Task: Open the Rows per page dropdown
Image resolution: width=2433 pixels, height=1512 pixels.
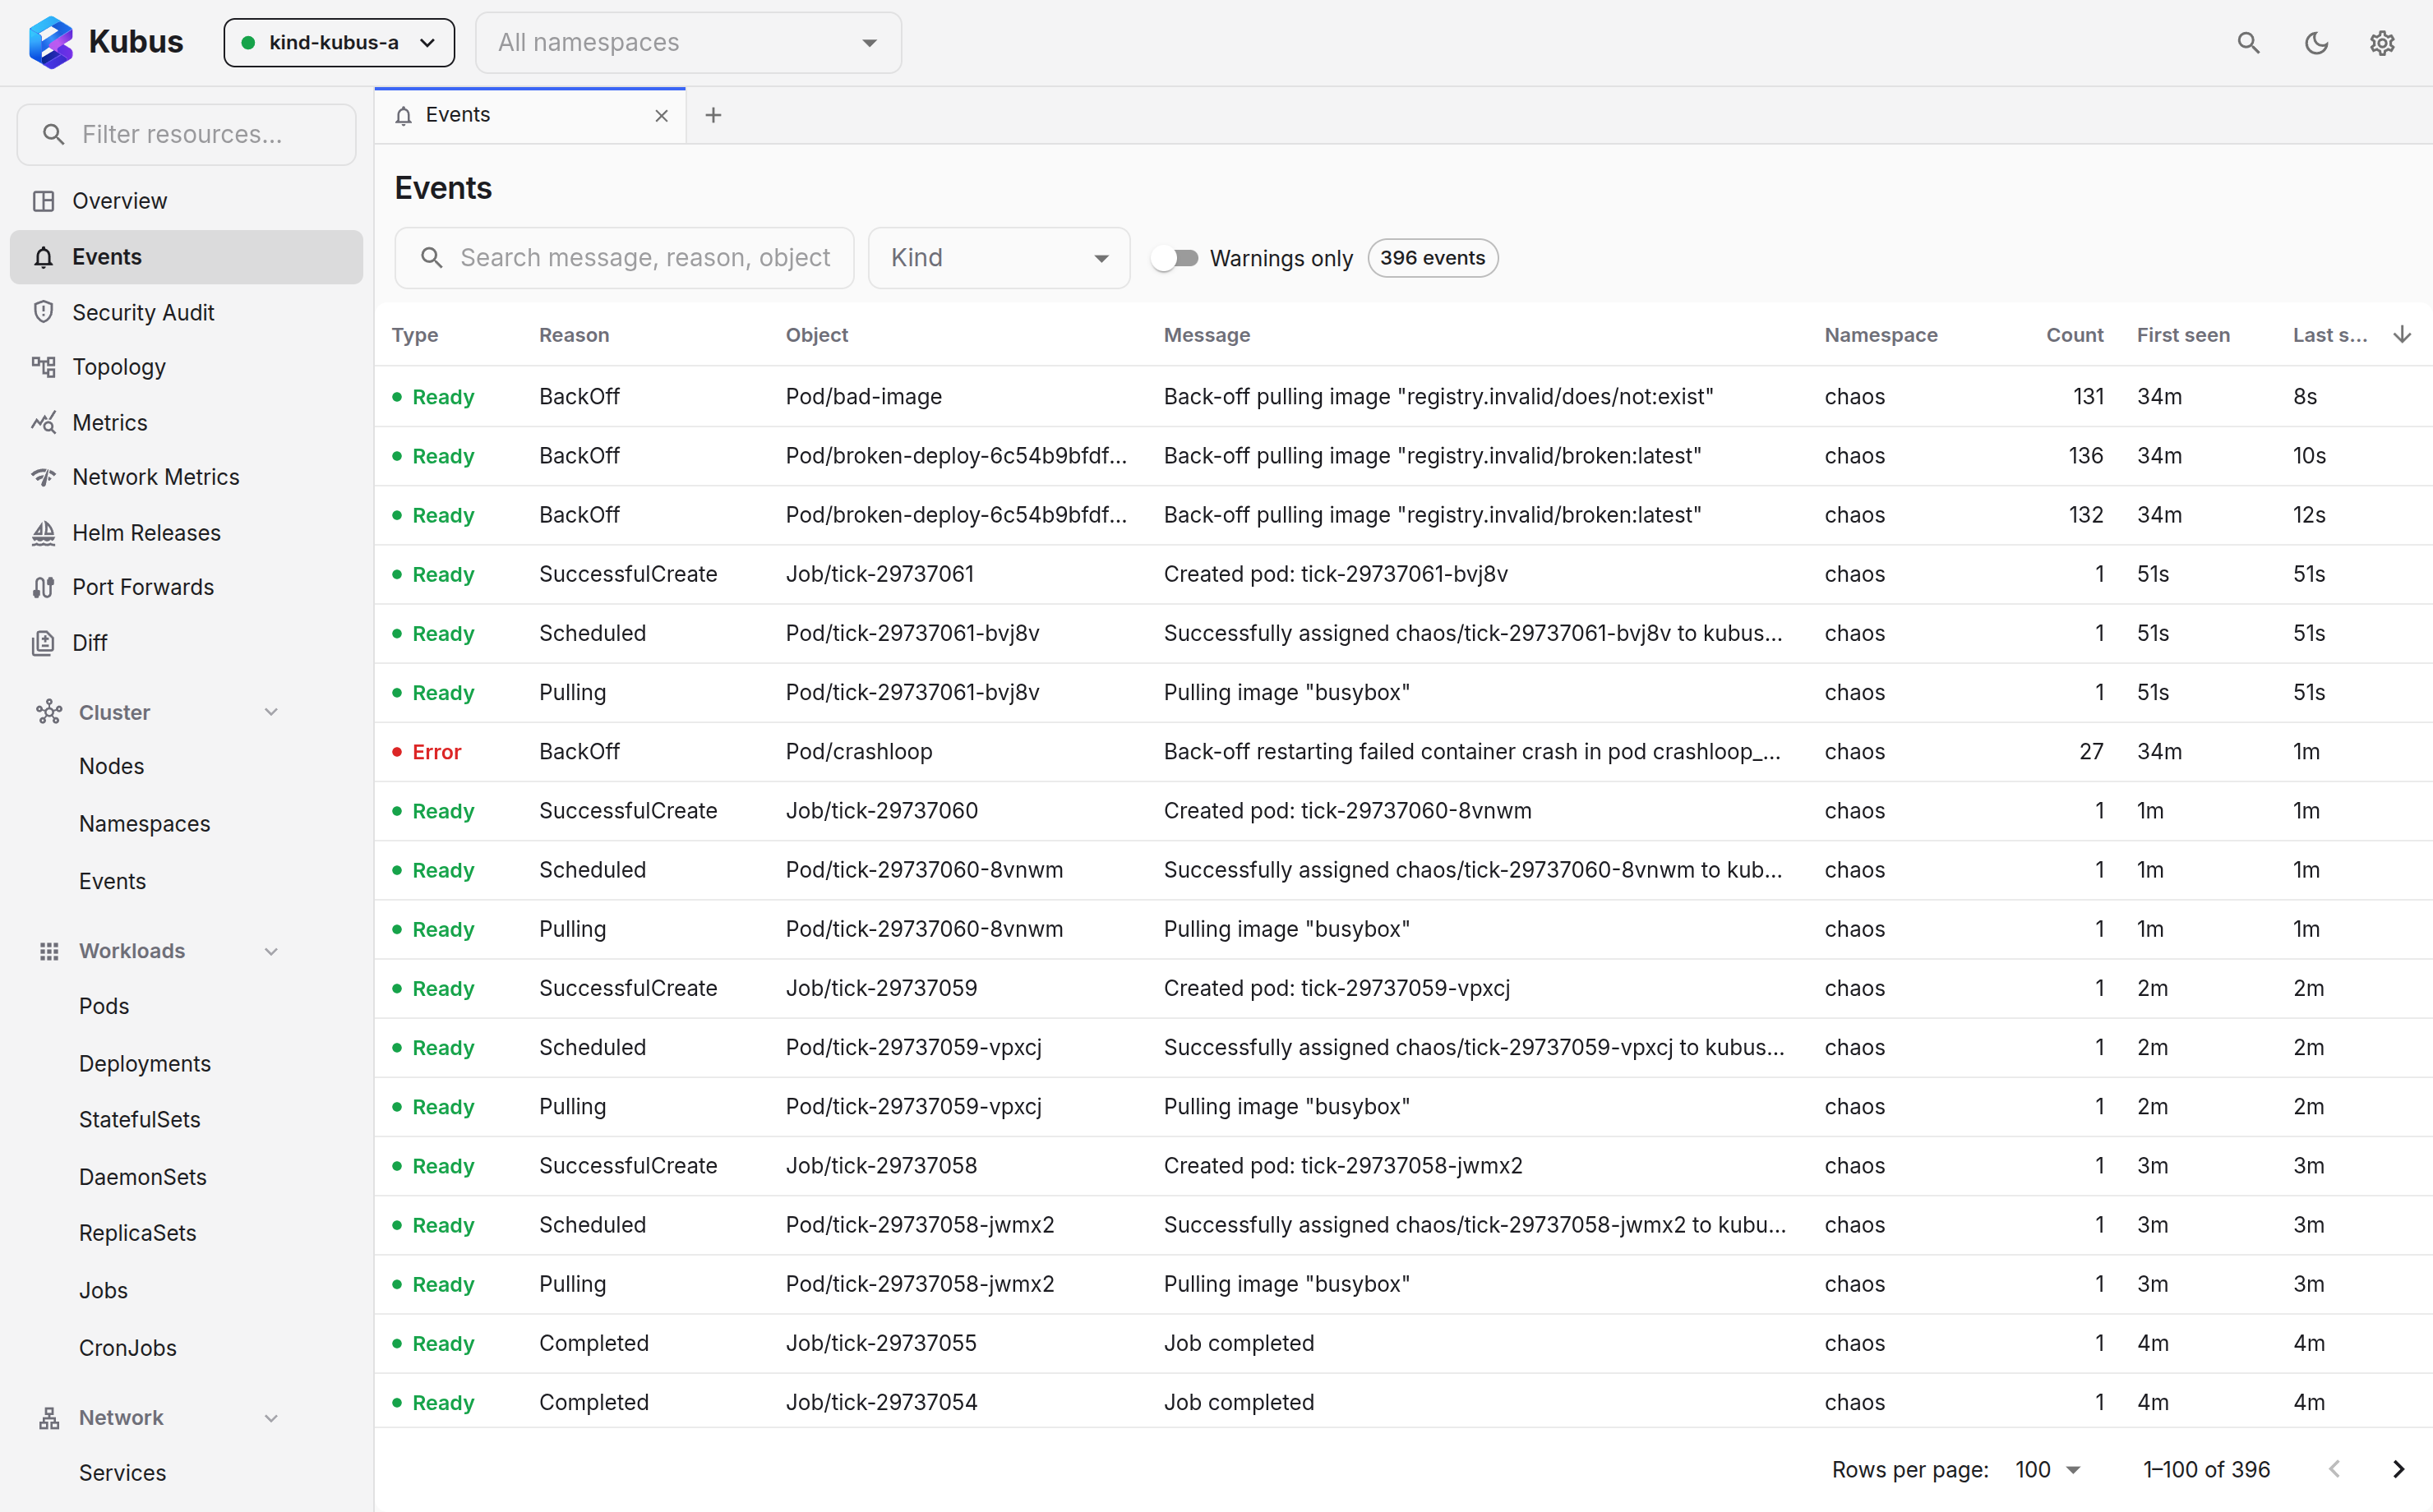Action: coord(2047,1469)
